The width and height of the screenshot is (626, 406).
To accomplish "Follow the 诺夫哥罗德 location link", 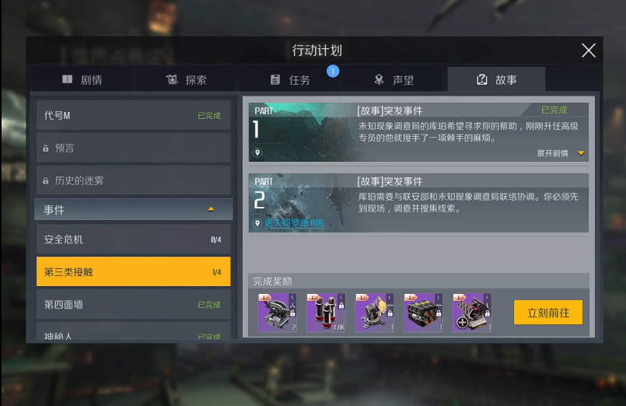I will (x=294, y=223).
